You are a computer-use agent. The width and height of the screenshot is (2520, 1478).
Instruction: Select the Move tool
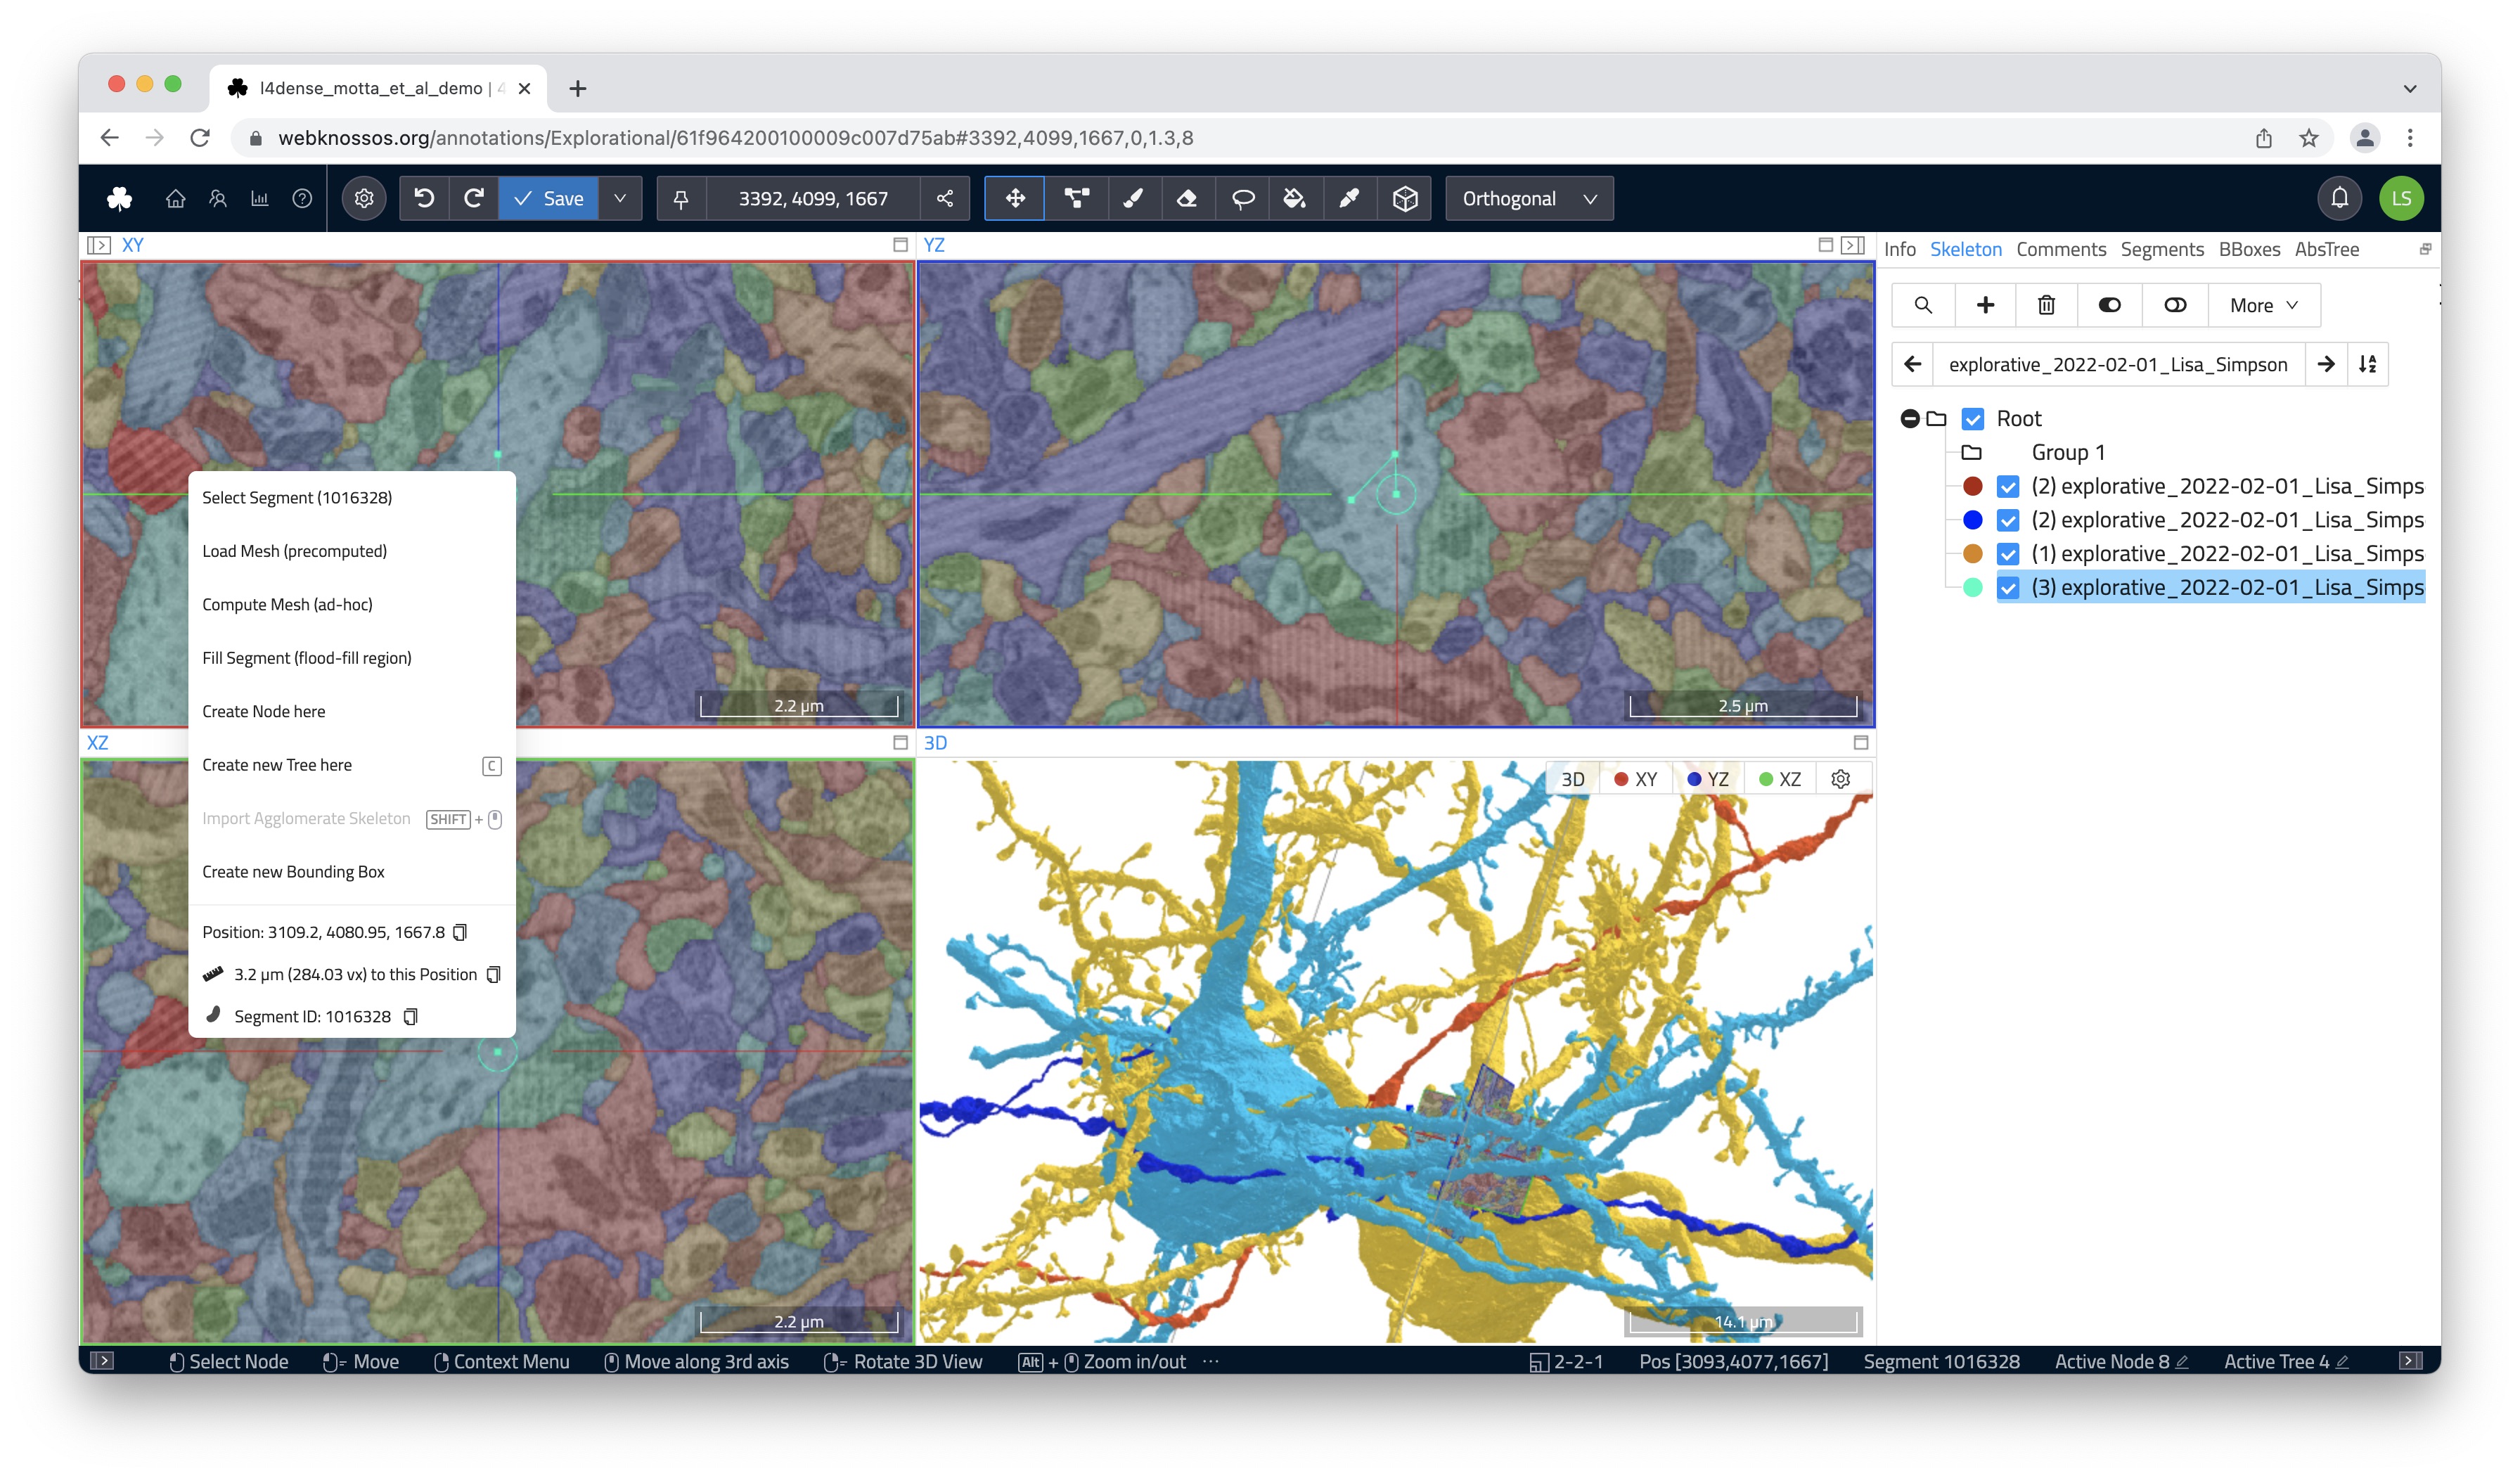[x=1015, y=198]
